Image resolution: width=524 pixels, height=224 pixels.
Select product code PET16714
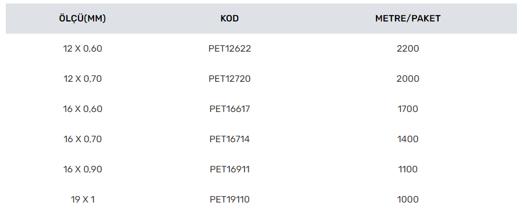click(229, 139)
